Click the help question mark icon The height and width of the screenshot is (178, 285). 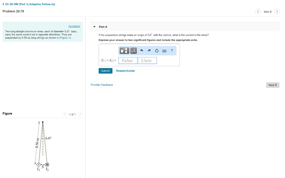coord(172,51)
